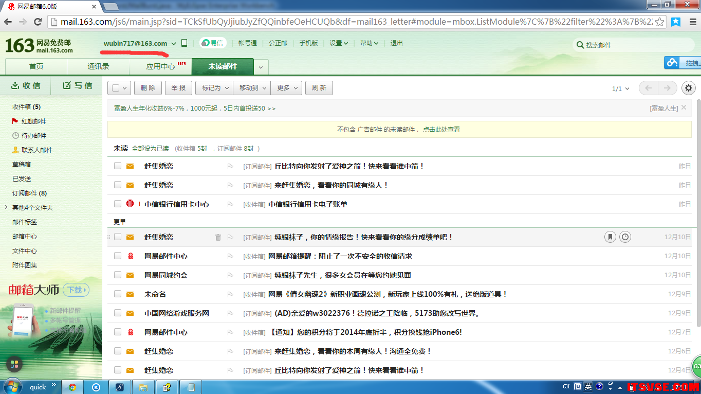Select the 未读邮件 tab

(x=223, y=66)
